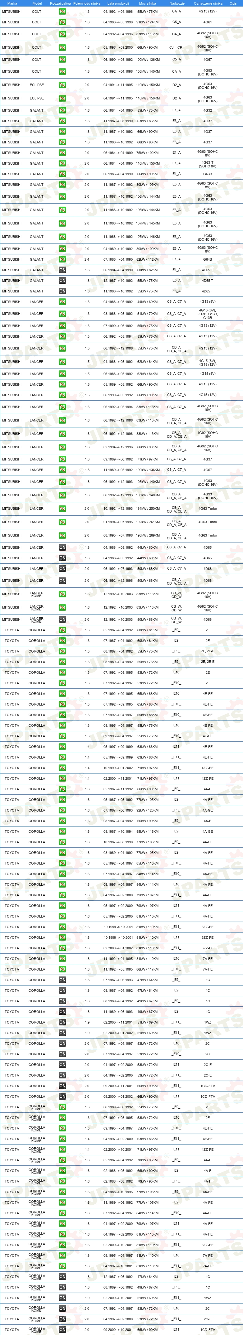243x1335 pixels.
Task: Click production years 05.1996 -> 09.2000
Action: pos(118,47)
